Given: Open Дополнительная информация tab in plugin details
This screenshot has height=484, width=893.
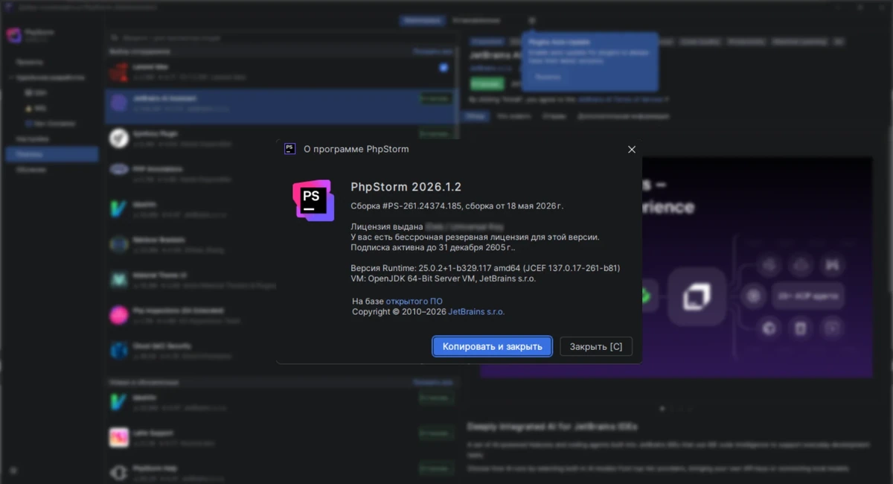Looking at the screenshot, I should (624, 116).
